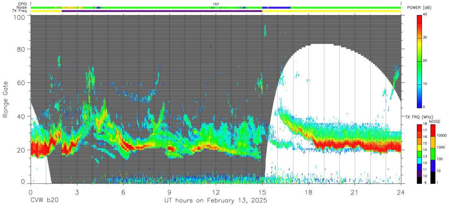Click the 3 hour tick label on time axis
Image resolution: width=451 pixels, height=208 pixels.
(x=77, y=192)
